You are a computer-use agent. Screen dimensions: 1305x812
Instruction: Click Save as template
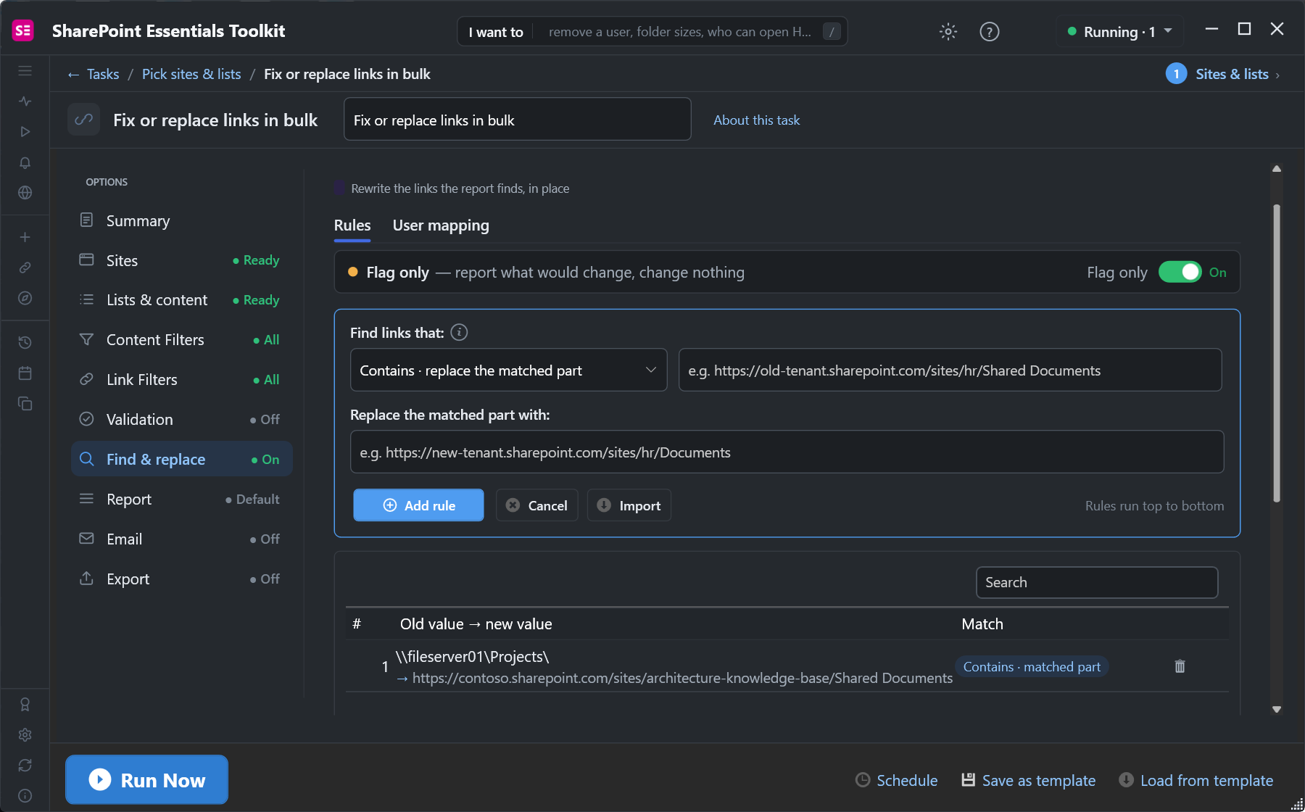click(1028, 780)
